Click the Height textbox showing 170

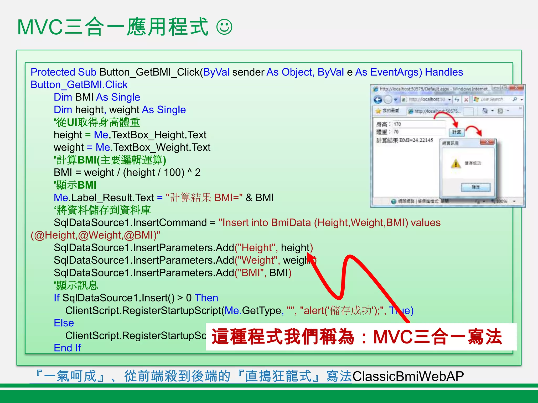point(419,124)
